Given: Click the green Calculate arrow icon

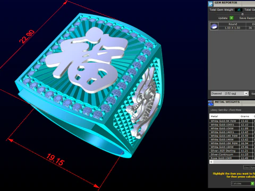Looking at the screenshot, I should point(252,184).
